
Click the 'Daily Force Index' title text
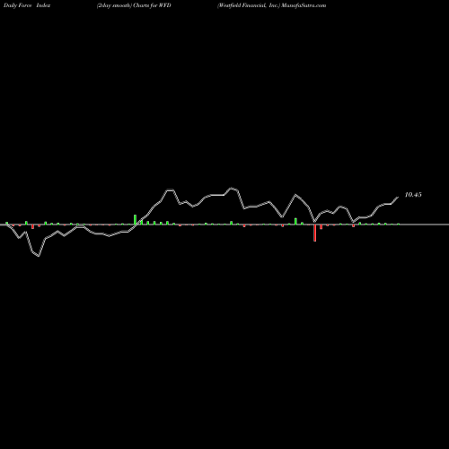pos(27,5)
